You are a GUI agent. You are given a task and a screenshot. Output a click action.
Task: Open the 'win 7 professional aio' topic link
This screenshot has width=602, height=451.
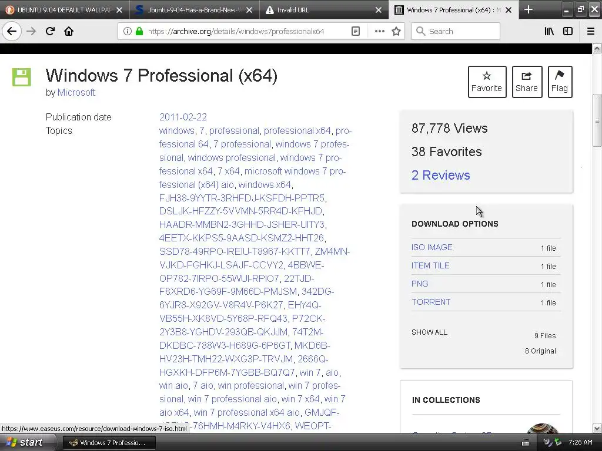click(232, 399)
